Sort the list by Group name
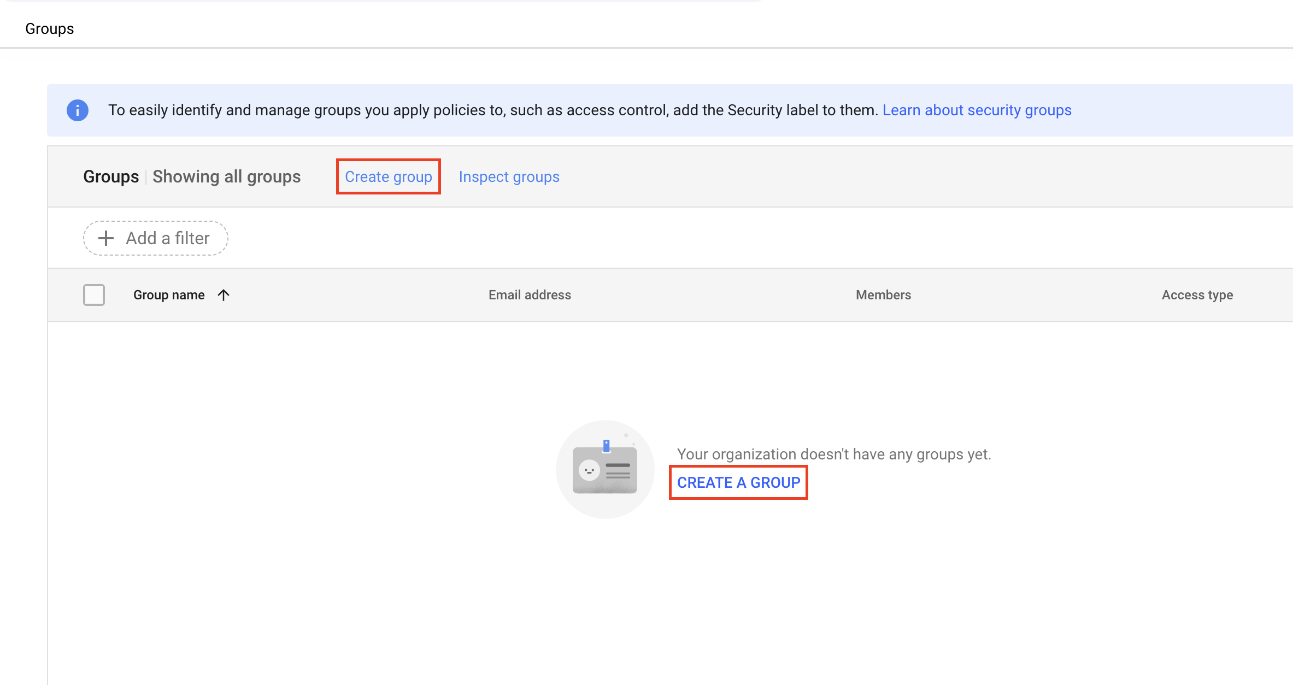This screenshot has width=1293, height=685. tap(169, 294)
